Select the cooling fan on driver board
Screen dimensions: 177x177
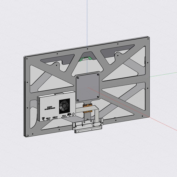click(x=64, y=106)
